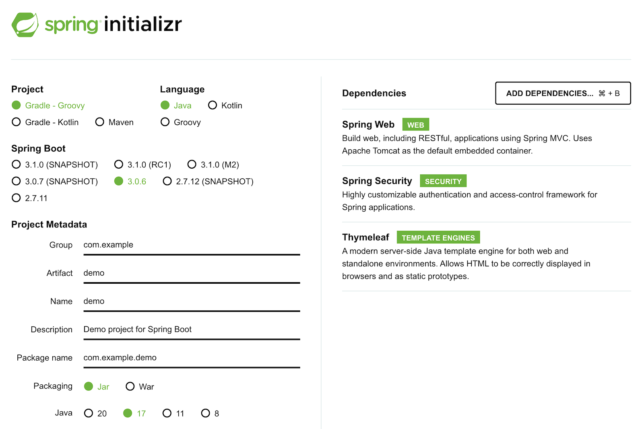Focus the Artifact text field
The width and height of the screenshot is (644, 429).
(x=192, y=273)
